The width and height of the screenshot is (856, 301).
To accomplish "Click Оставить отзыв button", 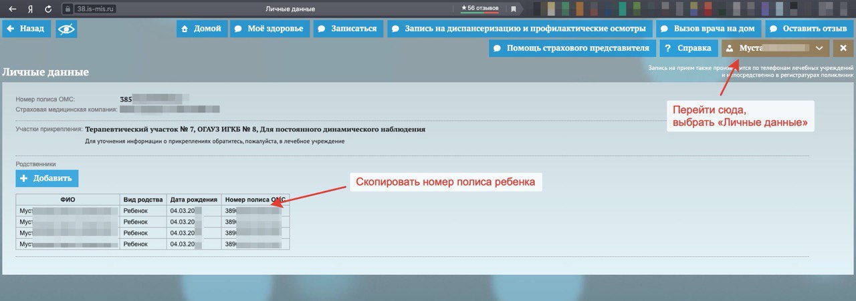I will [x=809, y=29].
